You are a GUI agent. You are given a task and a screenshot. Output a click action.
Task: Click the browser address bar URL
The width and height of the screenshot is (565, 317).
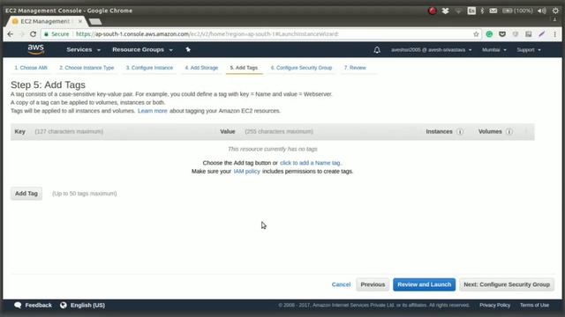pos(207,34)
